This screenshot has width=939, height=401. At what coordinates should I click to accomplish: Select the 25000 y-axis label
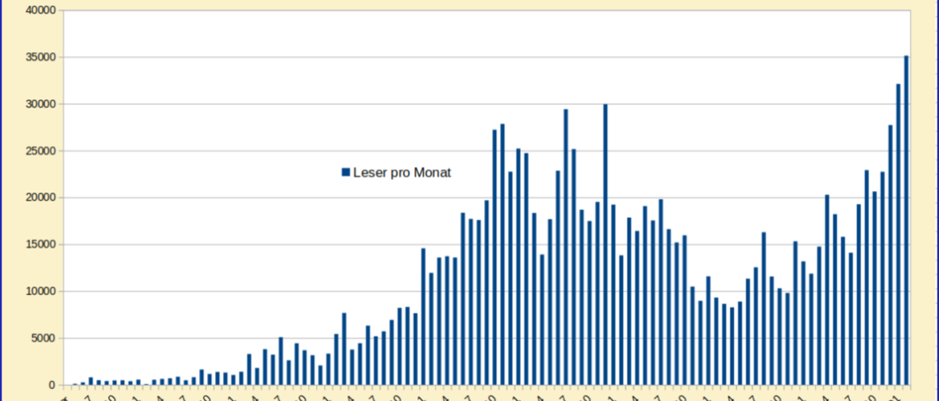coord(38,152)
